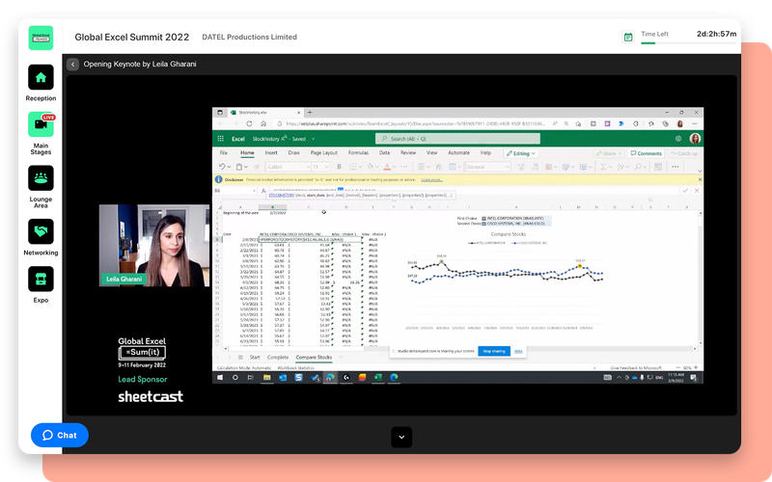Click the Global Excel Summit logo
Screen dimensions: 772x482
pyautogui.click(x=41, y=38)
